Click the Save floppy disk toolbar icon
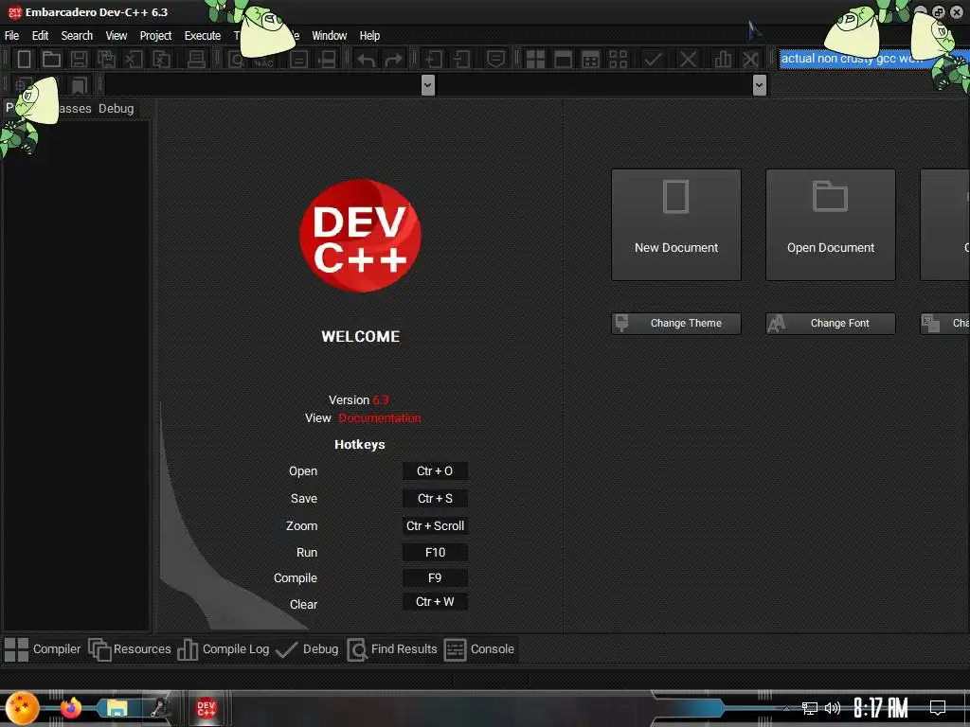 click(x=79, y=60)
